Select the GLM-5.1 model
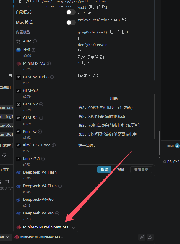Viewport: 180px width, 244px height. click(46, 121)
